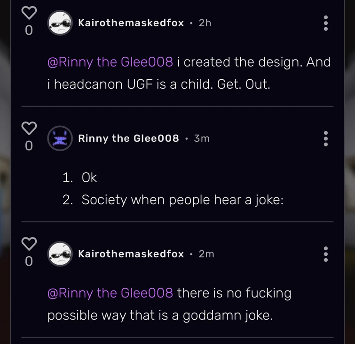Toggle the heart on Rinny the Glee008's comment
355x344 pixels.
coord(29,128)
